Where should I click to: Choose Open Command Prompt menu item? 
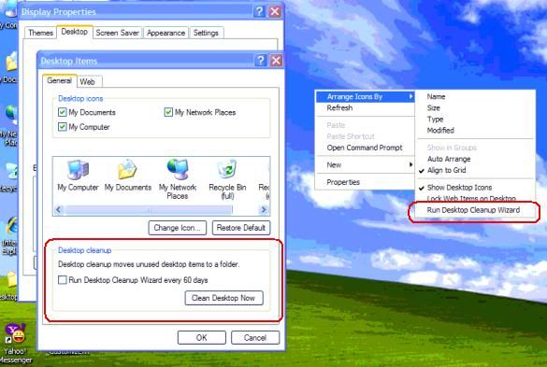tap(365, 148)
